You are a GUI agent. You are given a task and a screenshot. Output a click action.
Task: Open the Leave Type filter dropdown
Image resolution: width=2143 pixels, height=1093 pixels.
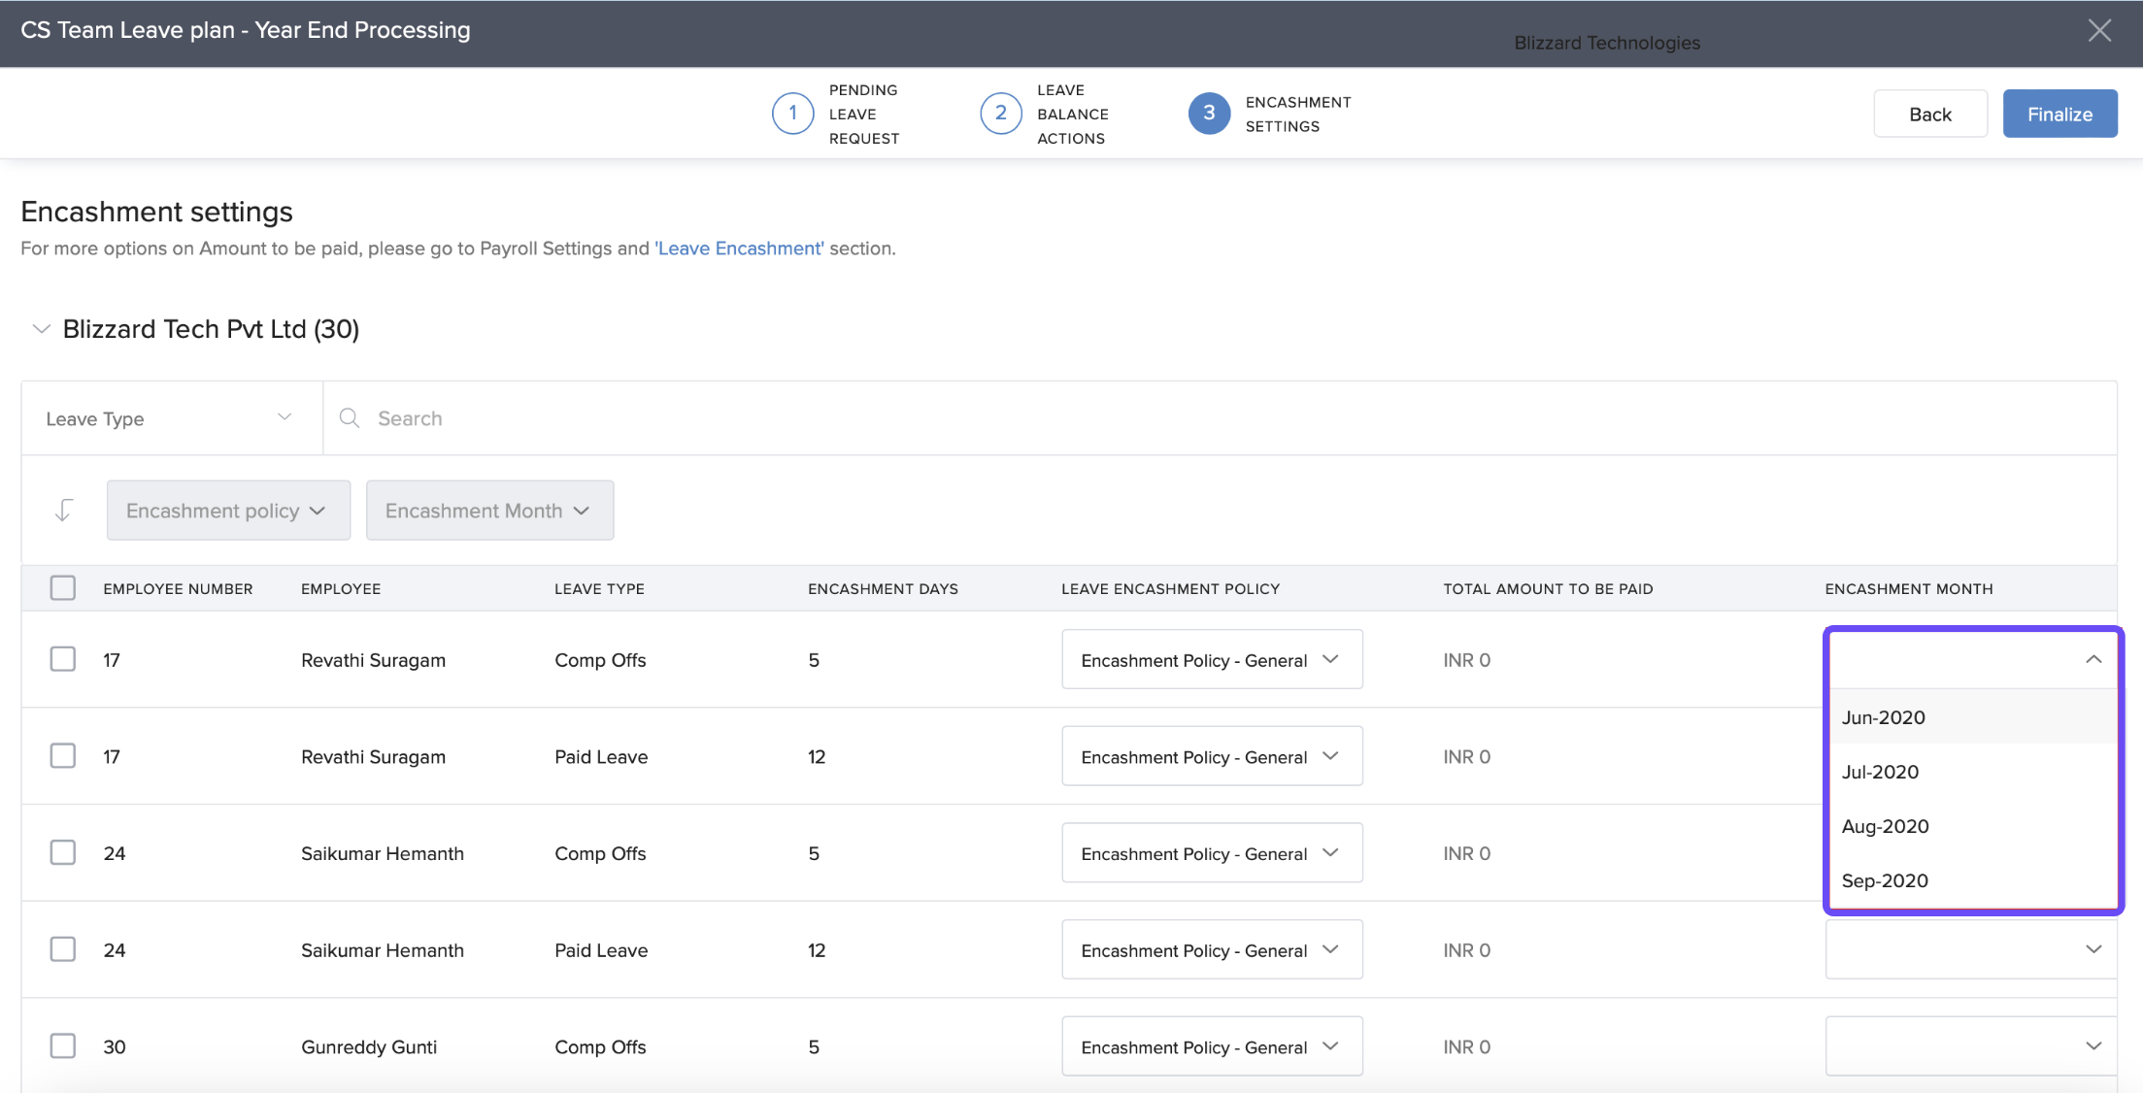(x=171, y=418)
